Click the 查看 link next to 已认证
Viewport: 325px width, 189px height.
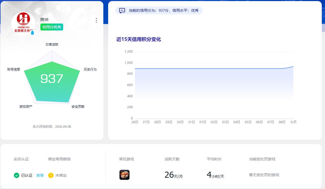[40, 175]
